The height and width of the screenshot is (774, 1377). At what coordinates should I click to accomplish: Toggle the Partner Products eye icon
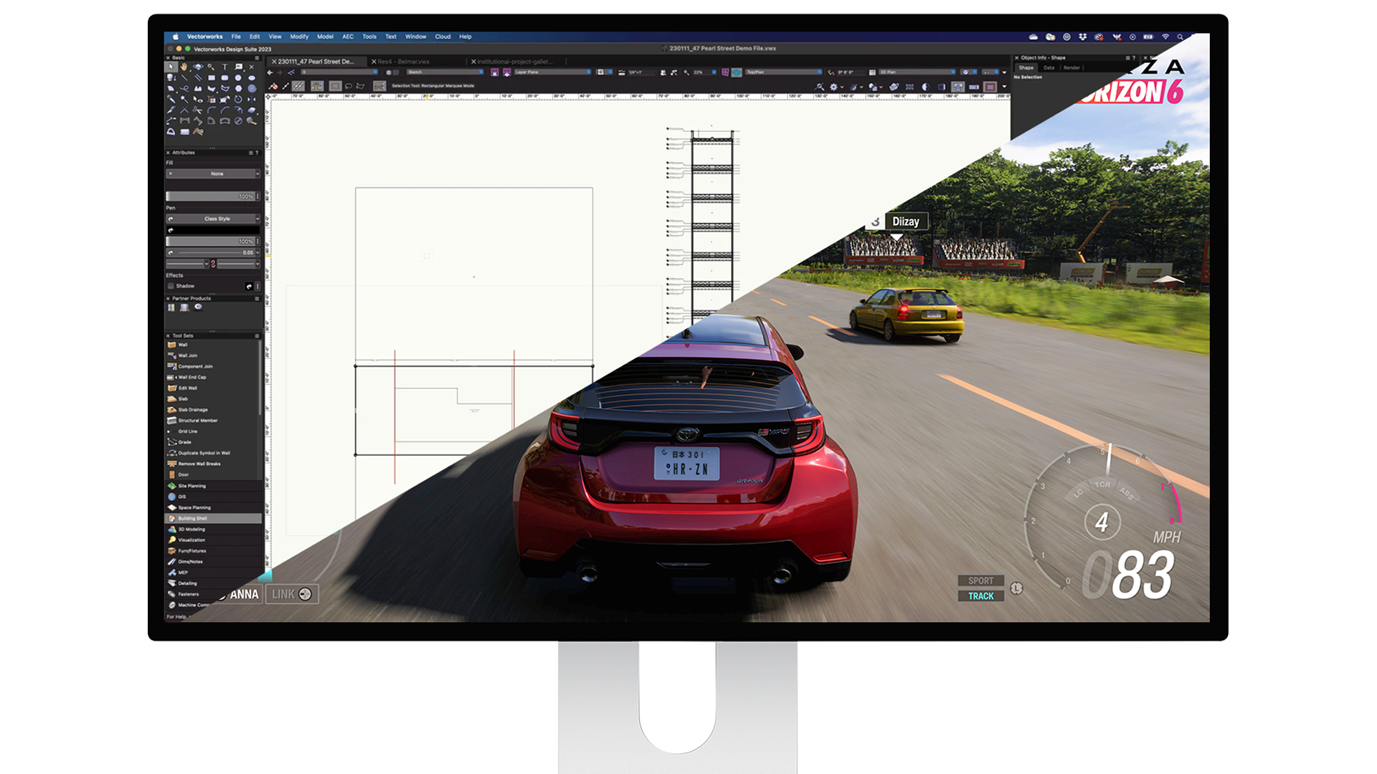point(198,307)
